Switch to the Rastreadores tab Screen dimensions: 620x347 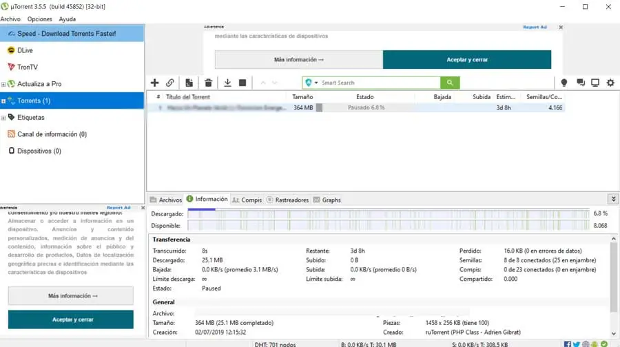tap(287, 200)
